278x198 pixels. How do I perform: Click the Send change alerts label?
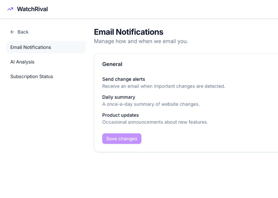click(124, 79)
